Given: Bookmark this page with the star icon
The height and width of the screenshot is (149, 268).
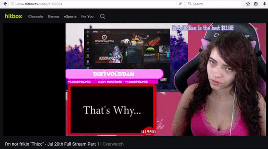Looking at the screenshot, I should coord(248,4).
